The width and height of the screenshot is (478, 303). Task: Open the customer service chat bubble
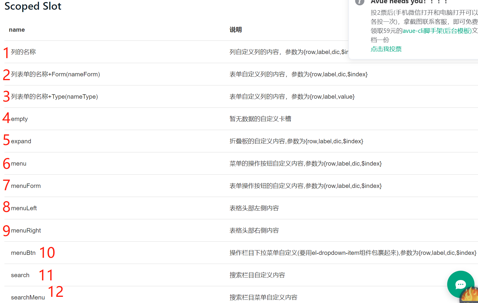pyautogui.click(x=460, y=284)
